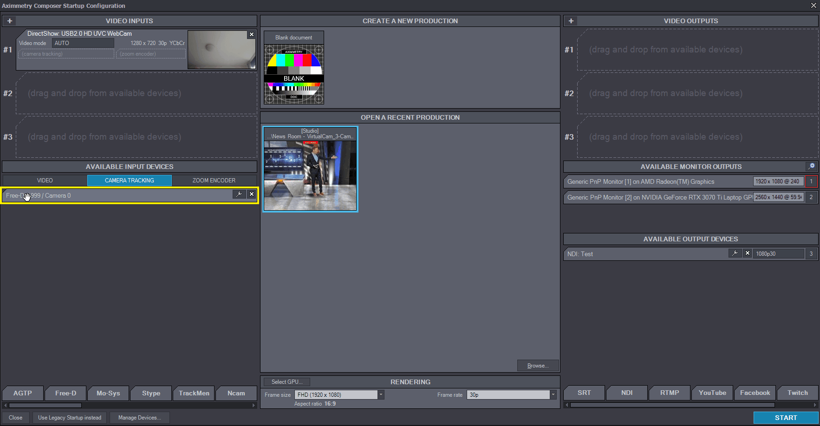Add a Mo-Sys tracking device
820x426 pixels.
pyautogui.click(x=108, y=393)
